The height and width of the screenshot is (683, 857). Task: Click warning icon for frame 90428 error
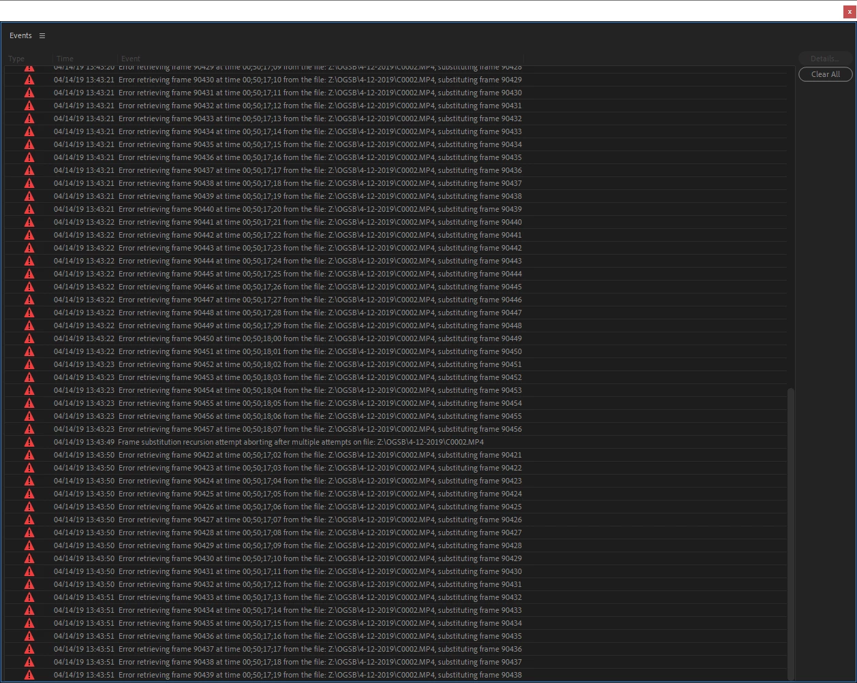pos(29,533)
